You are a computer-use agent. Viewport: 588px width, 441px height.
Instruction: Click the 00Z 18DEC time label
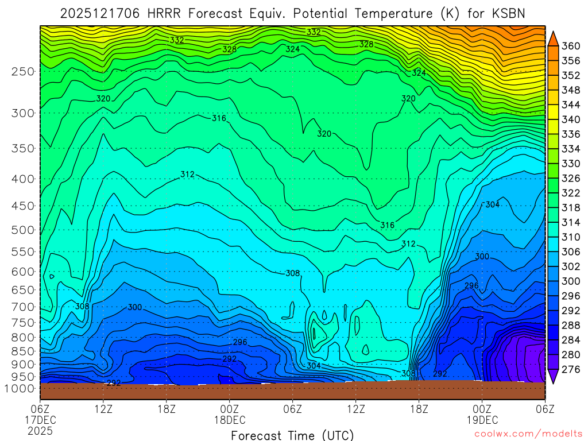point(230,415)
